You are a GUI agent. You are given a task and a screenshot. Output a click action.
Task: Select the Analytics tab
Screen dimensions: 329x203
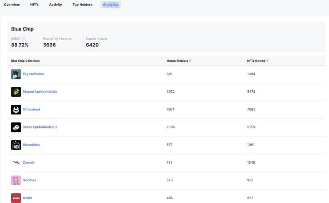pos(111,5)
